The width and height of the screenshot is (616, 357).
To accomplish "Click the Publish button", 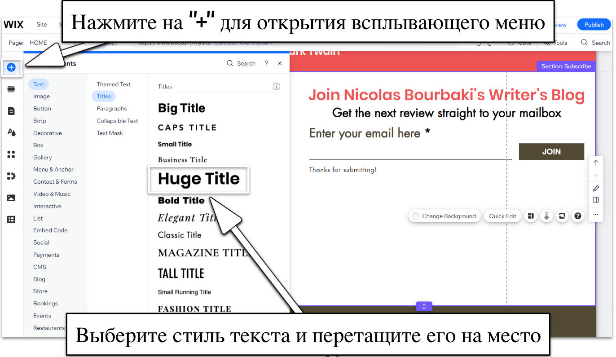I will pyautogui.click(x=594, y=25).
